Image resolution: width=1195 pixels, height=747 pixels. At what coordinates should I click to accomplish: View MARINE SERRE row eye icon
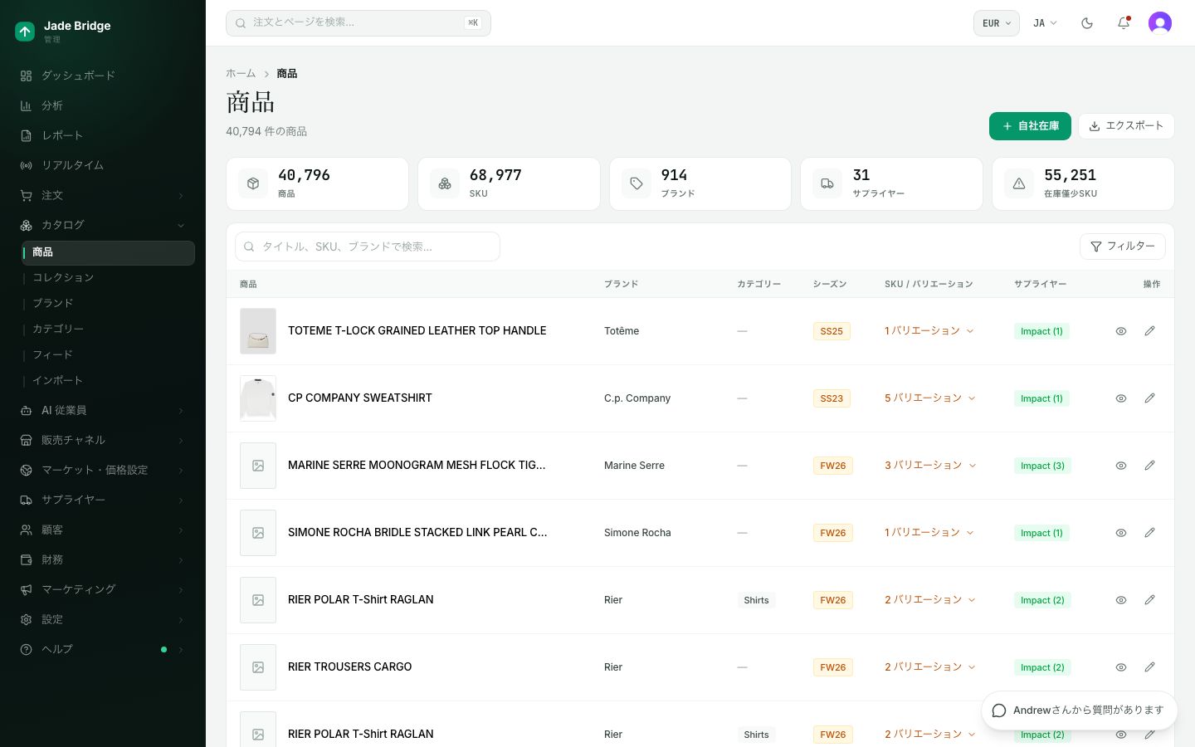pyautogui.click(x=1120, y=466)
